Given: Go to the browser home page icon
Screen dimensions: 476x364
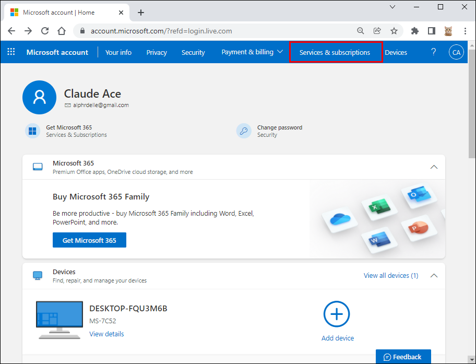Looking at the screenshot, I should (x=62, y=31).
